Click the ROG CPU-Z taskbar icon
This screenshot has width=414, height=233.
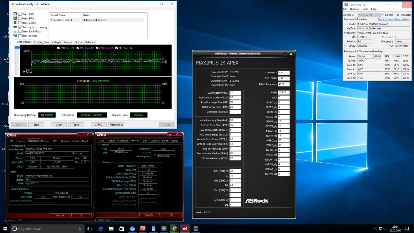click(x=143, y=229)
